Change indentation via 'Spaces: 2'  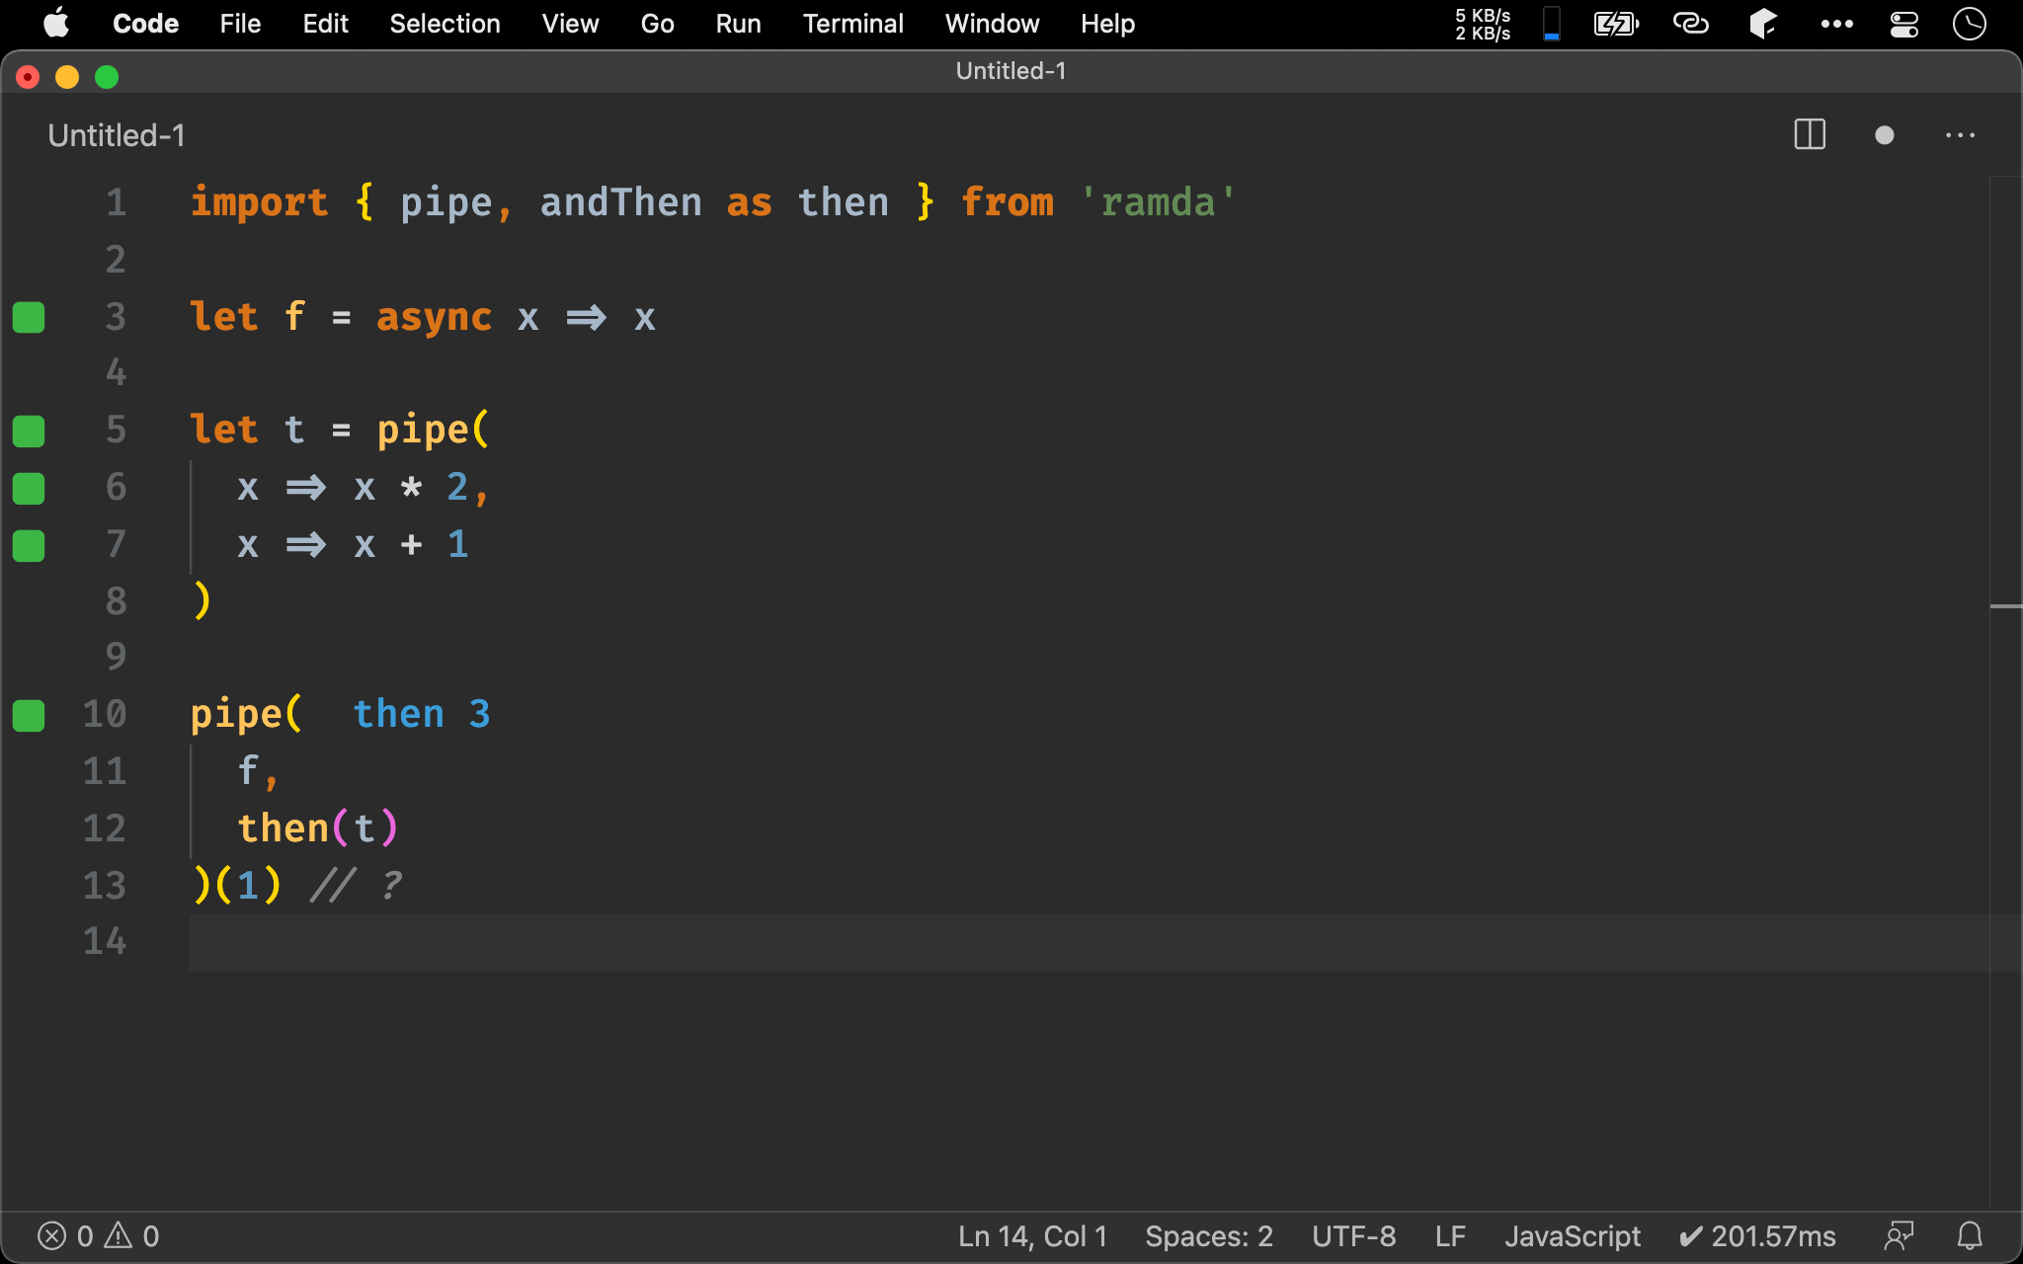[1209, 1236]
